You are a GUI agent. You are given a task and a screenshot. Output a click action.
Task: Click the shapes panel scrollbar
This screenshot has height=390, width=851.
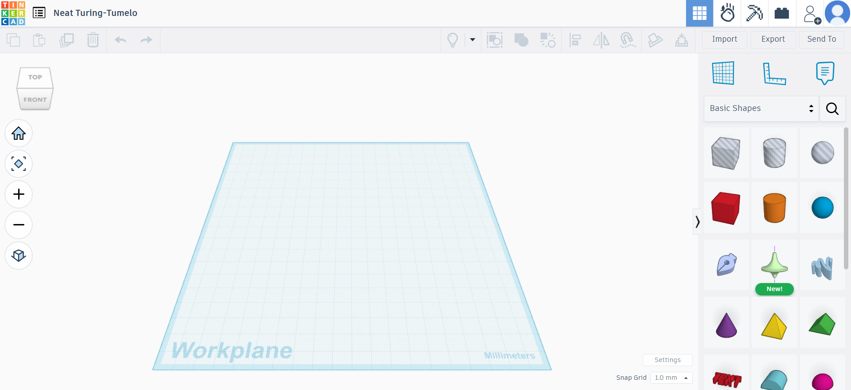click(846, 198)
